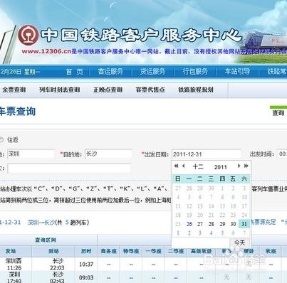Click the 高级软卧 column header
Image resolution: width=287 pixels, height=283 pixels.
(x=201, y=251)
